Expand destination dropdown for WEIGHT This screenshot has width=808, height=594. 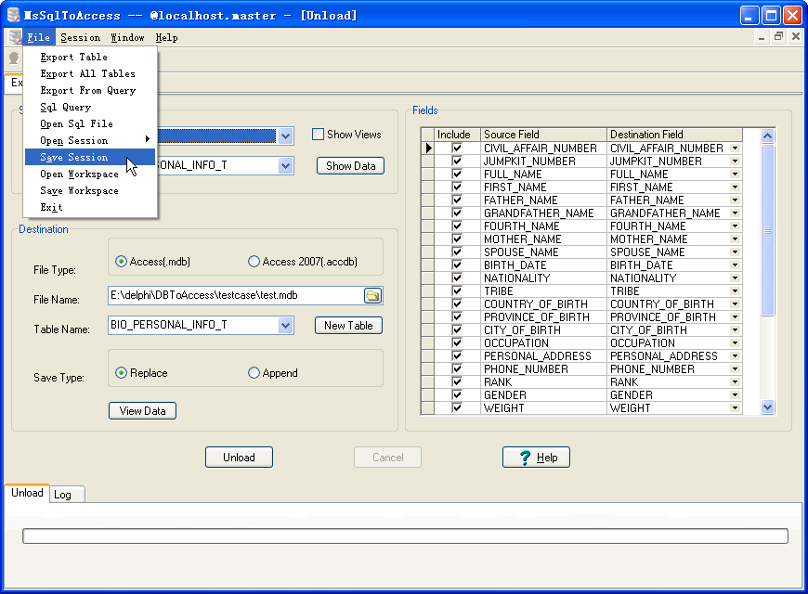coord(736,408)
